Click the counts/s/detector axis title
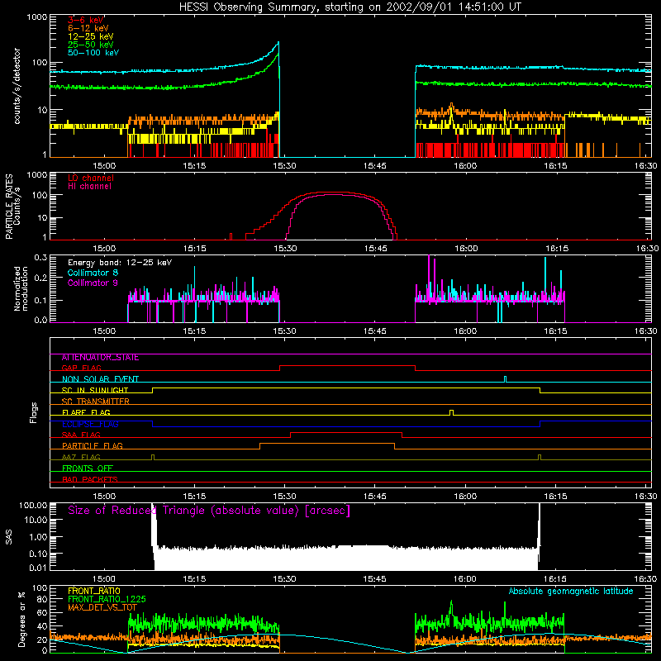The width and height of the screenshot is (661, 661). click(17, 86)
